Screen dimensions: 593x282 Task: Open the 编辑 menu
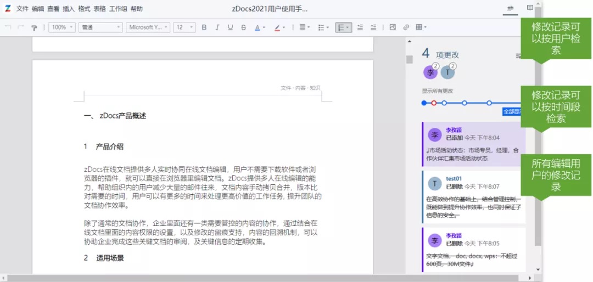click(38, 9)
